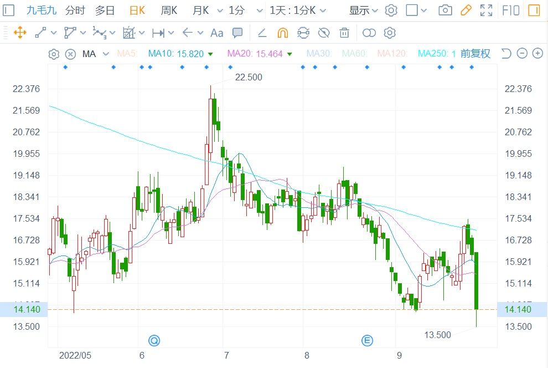Delete drawings with the trash icon

point(344,33)
